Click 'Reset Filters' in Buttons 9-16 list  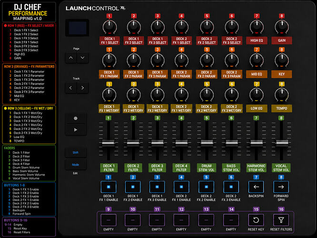[21, 232]
